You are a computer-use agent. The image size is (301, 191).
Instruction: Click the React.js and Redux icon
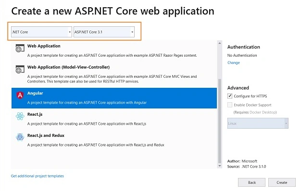click(20, 137)
